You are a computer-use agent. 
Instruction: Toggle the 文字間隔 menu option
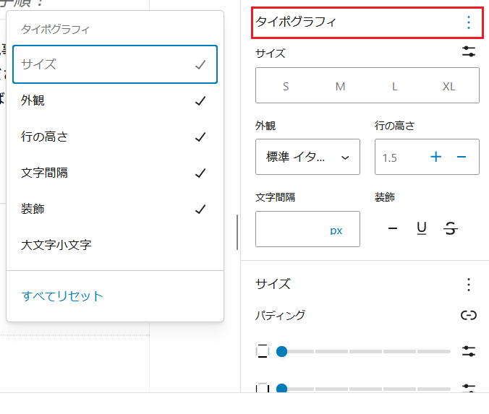(114, 173)
